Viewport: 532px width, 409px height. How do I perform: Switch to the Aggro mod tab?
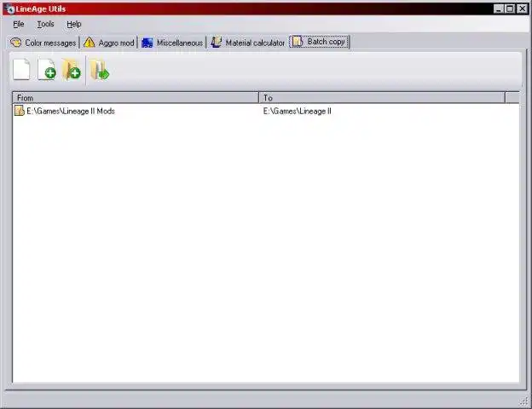click(x=109, y=43)
